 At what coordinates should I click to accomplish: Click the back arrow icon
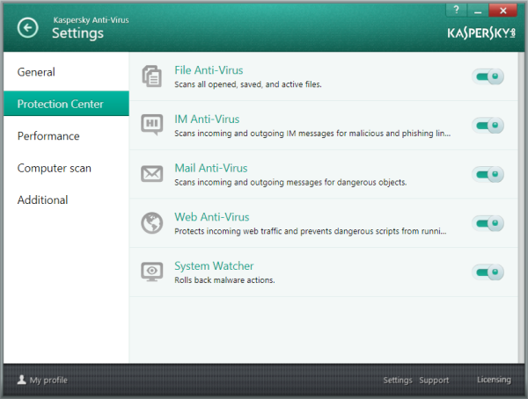coord(28,28)
